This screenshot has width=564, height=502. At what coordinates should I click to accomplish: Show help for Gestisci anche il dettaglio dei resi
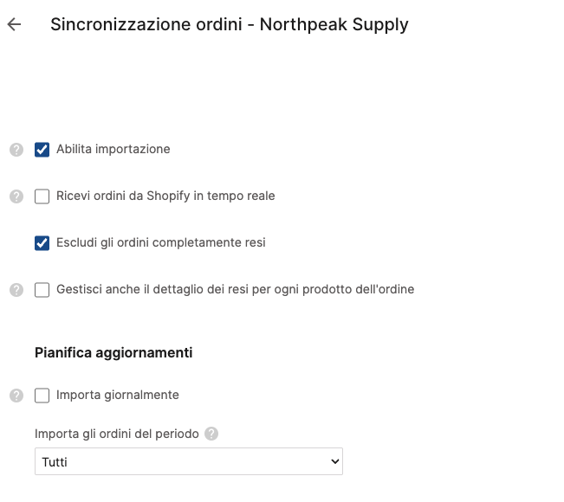(16, 290)
